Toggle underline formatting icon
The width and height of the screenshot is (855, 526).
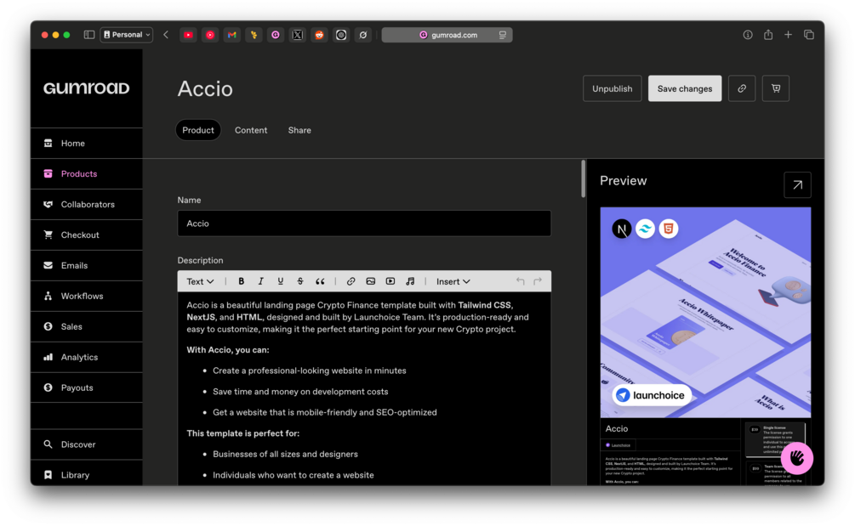pos(280,281)
